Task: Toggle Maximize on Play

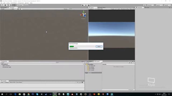Action: click(125, 9)
